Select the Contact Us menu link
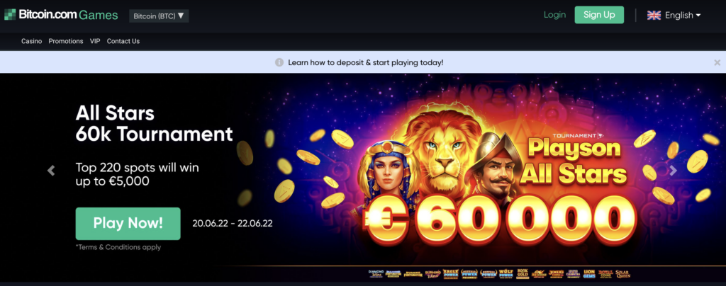 click(x=123, y=41)
